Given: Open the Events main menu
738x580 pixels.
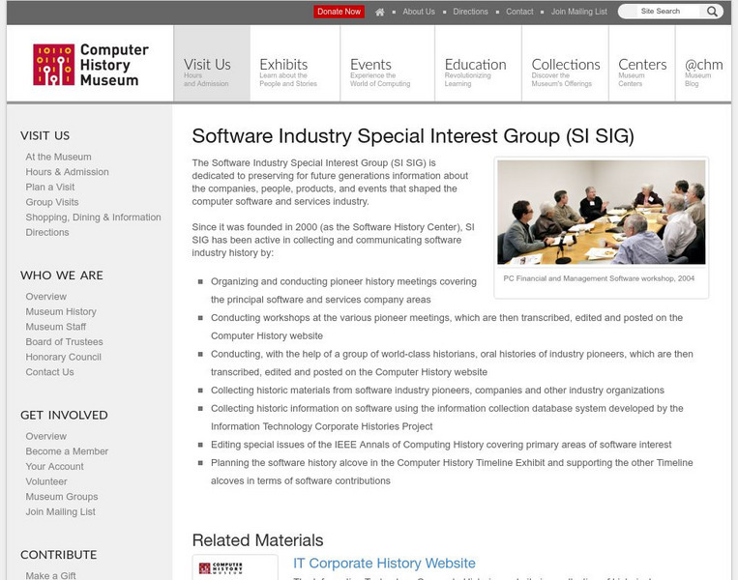Looking at the screenshot, I should click(x=387, y=64).
